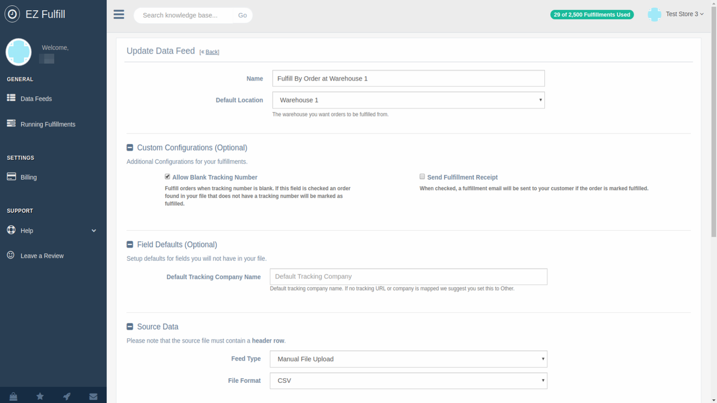Open the hamburger menu beside the search bar

(x=118, y=15)
